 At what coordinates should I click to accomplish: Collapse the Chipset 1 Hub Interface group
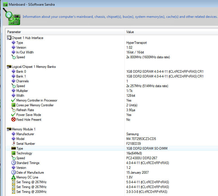click(9, 38)
